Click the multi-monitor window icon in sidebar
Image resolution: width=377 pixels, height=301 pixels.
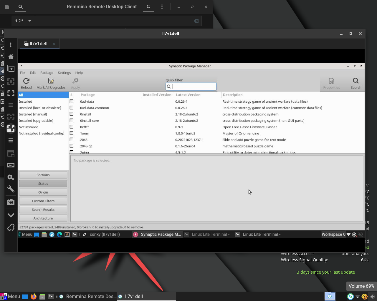11,154
